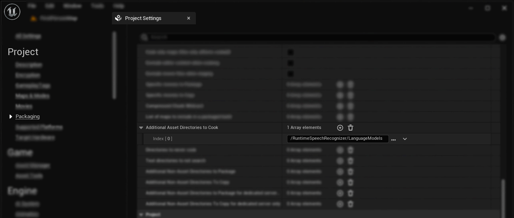Click the Unreal Engine logo
The height and width of the screenshot is (218, 514).
tap(12, 12)
